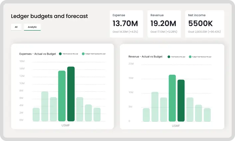Select the Analytic tab
Image resolution: width=235 pixels, height=141 pixels.
pyautogui.click(x=32, y=27)
